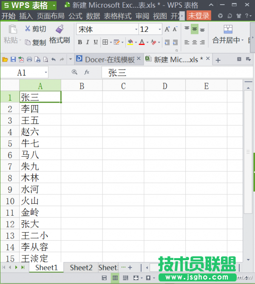Click the zoom magnifier icon beside fx
This screenshot has width=255, height=284.
coord(74,72)
